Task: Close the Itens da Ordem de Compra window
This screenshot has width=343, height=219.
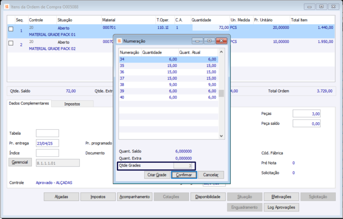Action: coord(334,6)
